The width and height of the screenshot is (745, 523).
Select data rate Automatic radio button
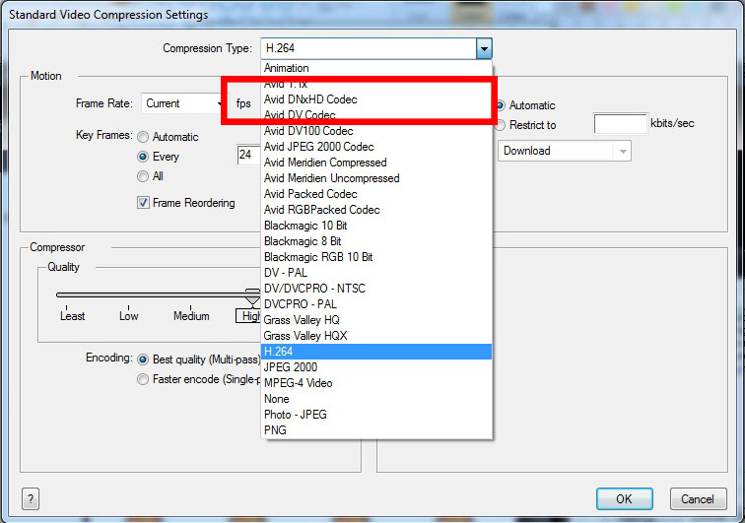click(x=501, y=105)
